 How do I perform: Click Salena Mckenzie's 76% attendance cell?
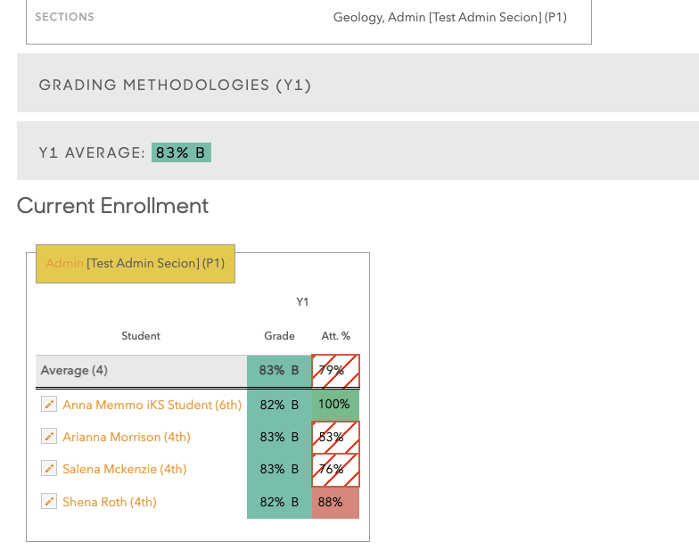[335, 469]
